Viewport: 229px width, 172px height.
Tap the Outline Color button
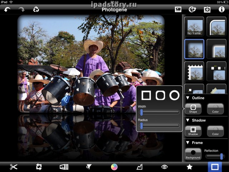215,109
